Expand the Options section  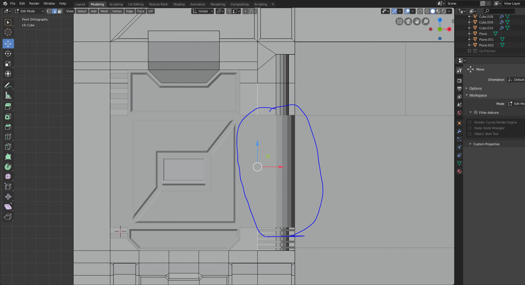(475, 89)
